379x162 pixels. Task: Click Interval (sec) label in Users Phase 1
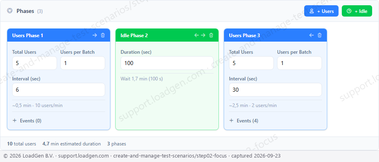coord(26,79)
